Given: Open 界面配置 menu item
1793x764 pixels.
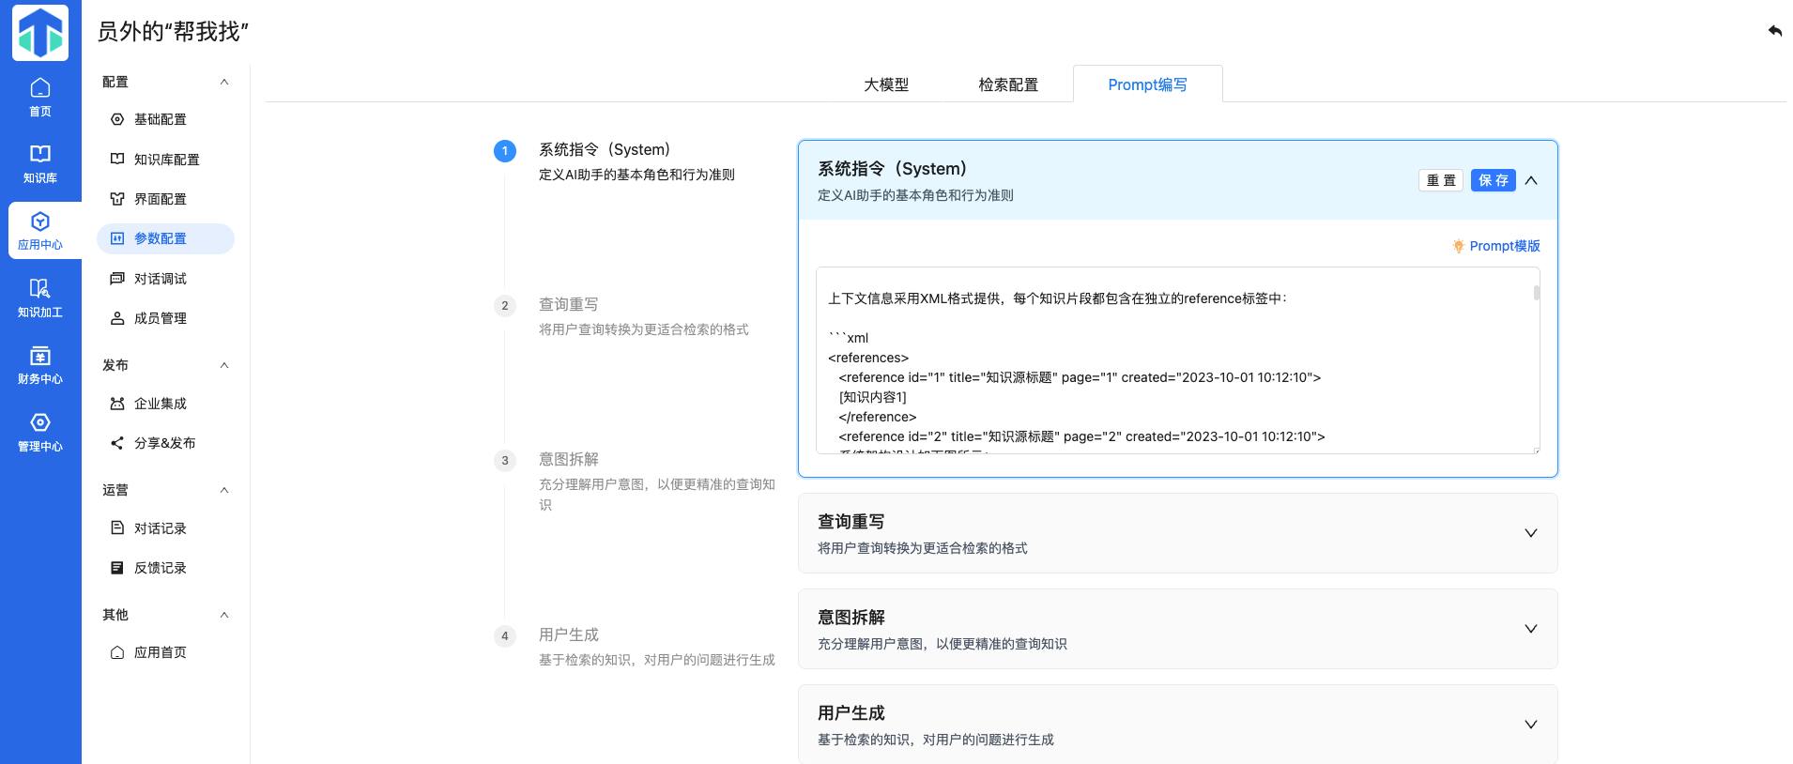Looking at the screenshot, I should point(165,199).
